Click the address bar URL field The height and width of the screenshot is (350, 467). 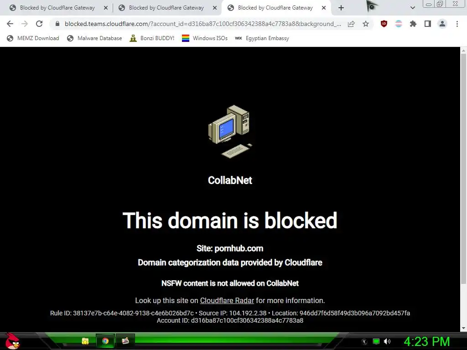point(202,24)
